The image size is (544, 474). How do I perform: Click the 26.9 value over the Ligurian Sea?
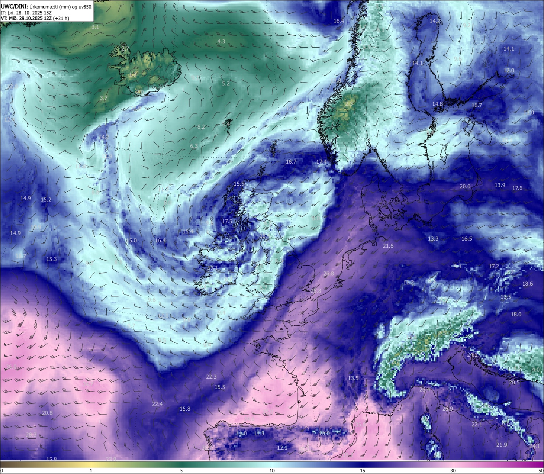(x=448, y=409)
